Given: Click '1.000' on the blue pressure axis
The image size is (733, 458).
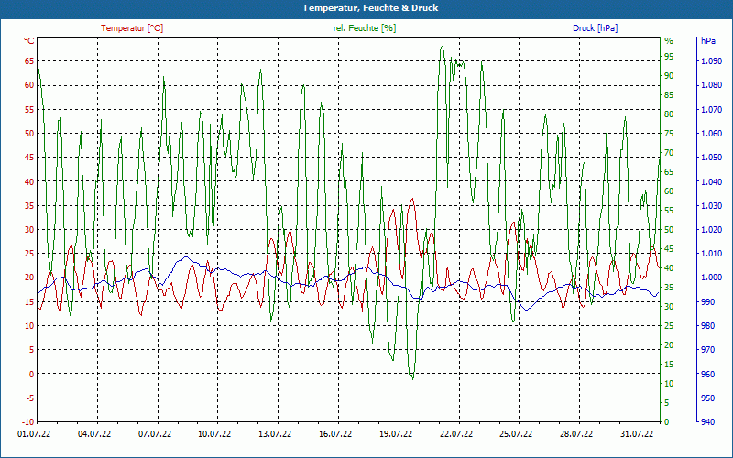Looking at the screenshot, I should click(x=712, y=278).
